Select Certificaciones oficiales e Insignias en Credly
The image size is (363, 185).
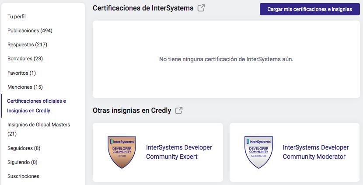click(x=36, y=106)
